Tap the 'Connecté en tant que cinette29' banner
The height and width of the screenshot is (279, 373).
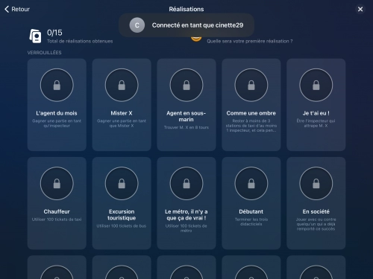pos(186,25)
